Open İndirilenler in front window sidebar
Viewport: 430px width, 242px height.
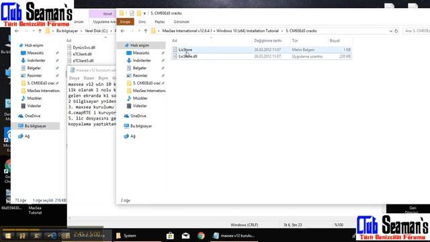pos(142,61)
